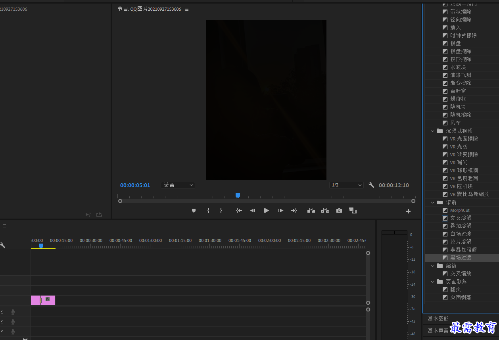
Task: Click the Mark In brace icon
Action: click(x=208, y=211)
